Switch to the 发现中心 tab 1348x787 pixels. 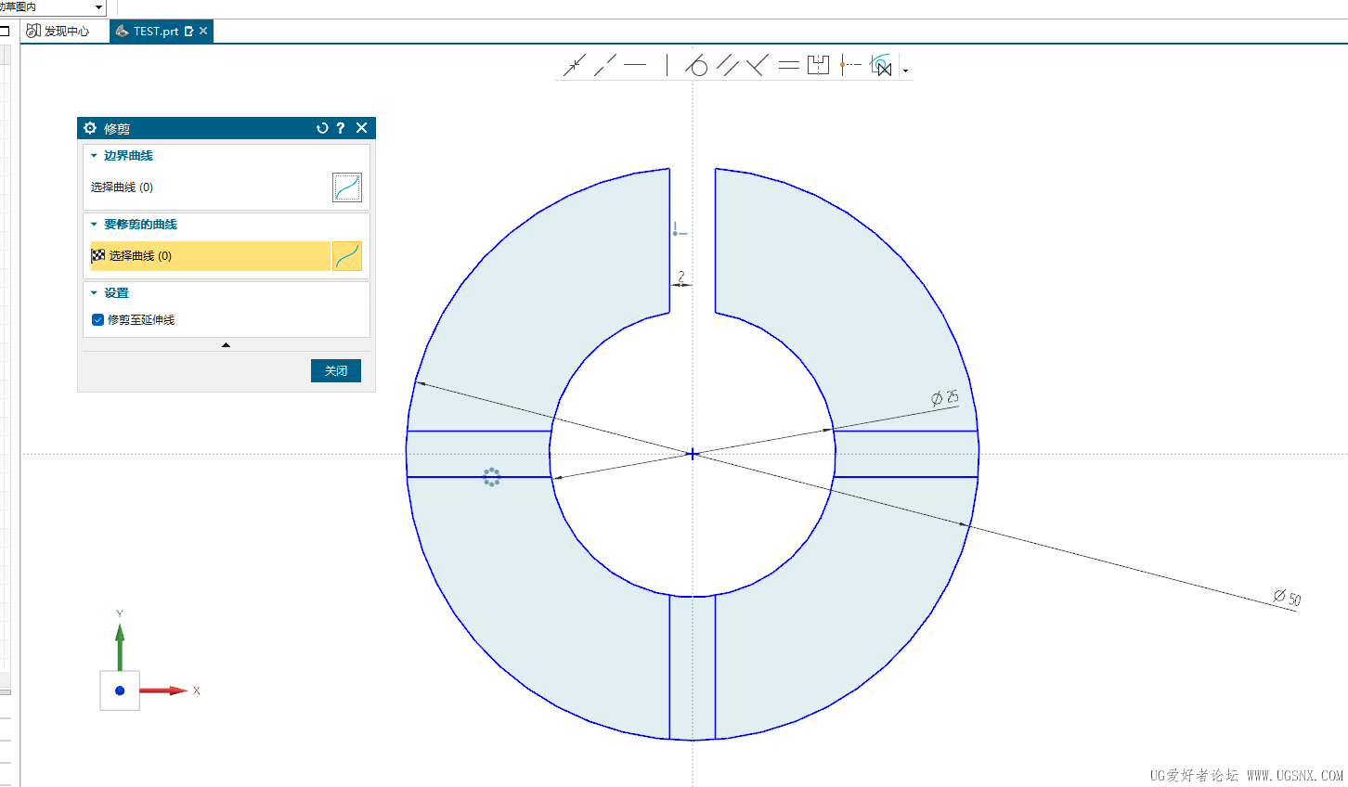click(58, 31)
